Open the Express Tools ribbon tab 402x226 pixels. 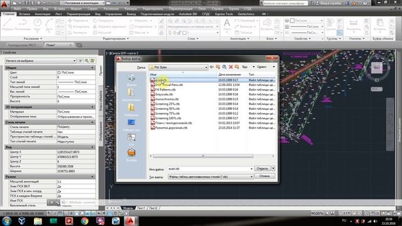(x=224, y=14)
